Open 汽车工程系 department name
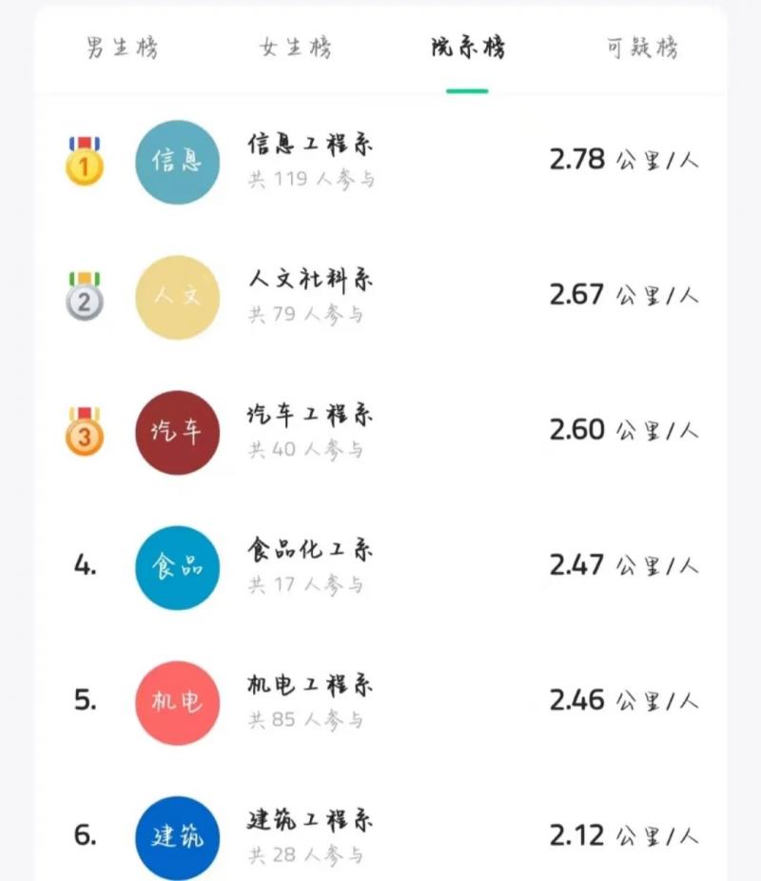Image resolution: width=761 pixels, height=881 pixels. coord(310,415)
